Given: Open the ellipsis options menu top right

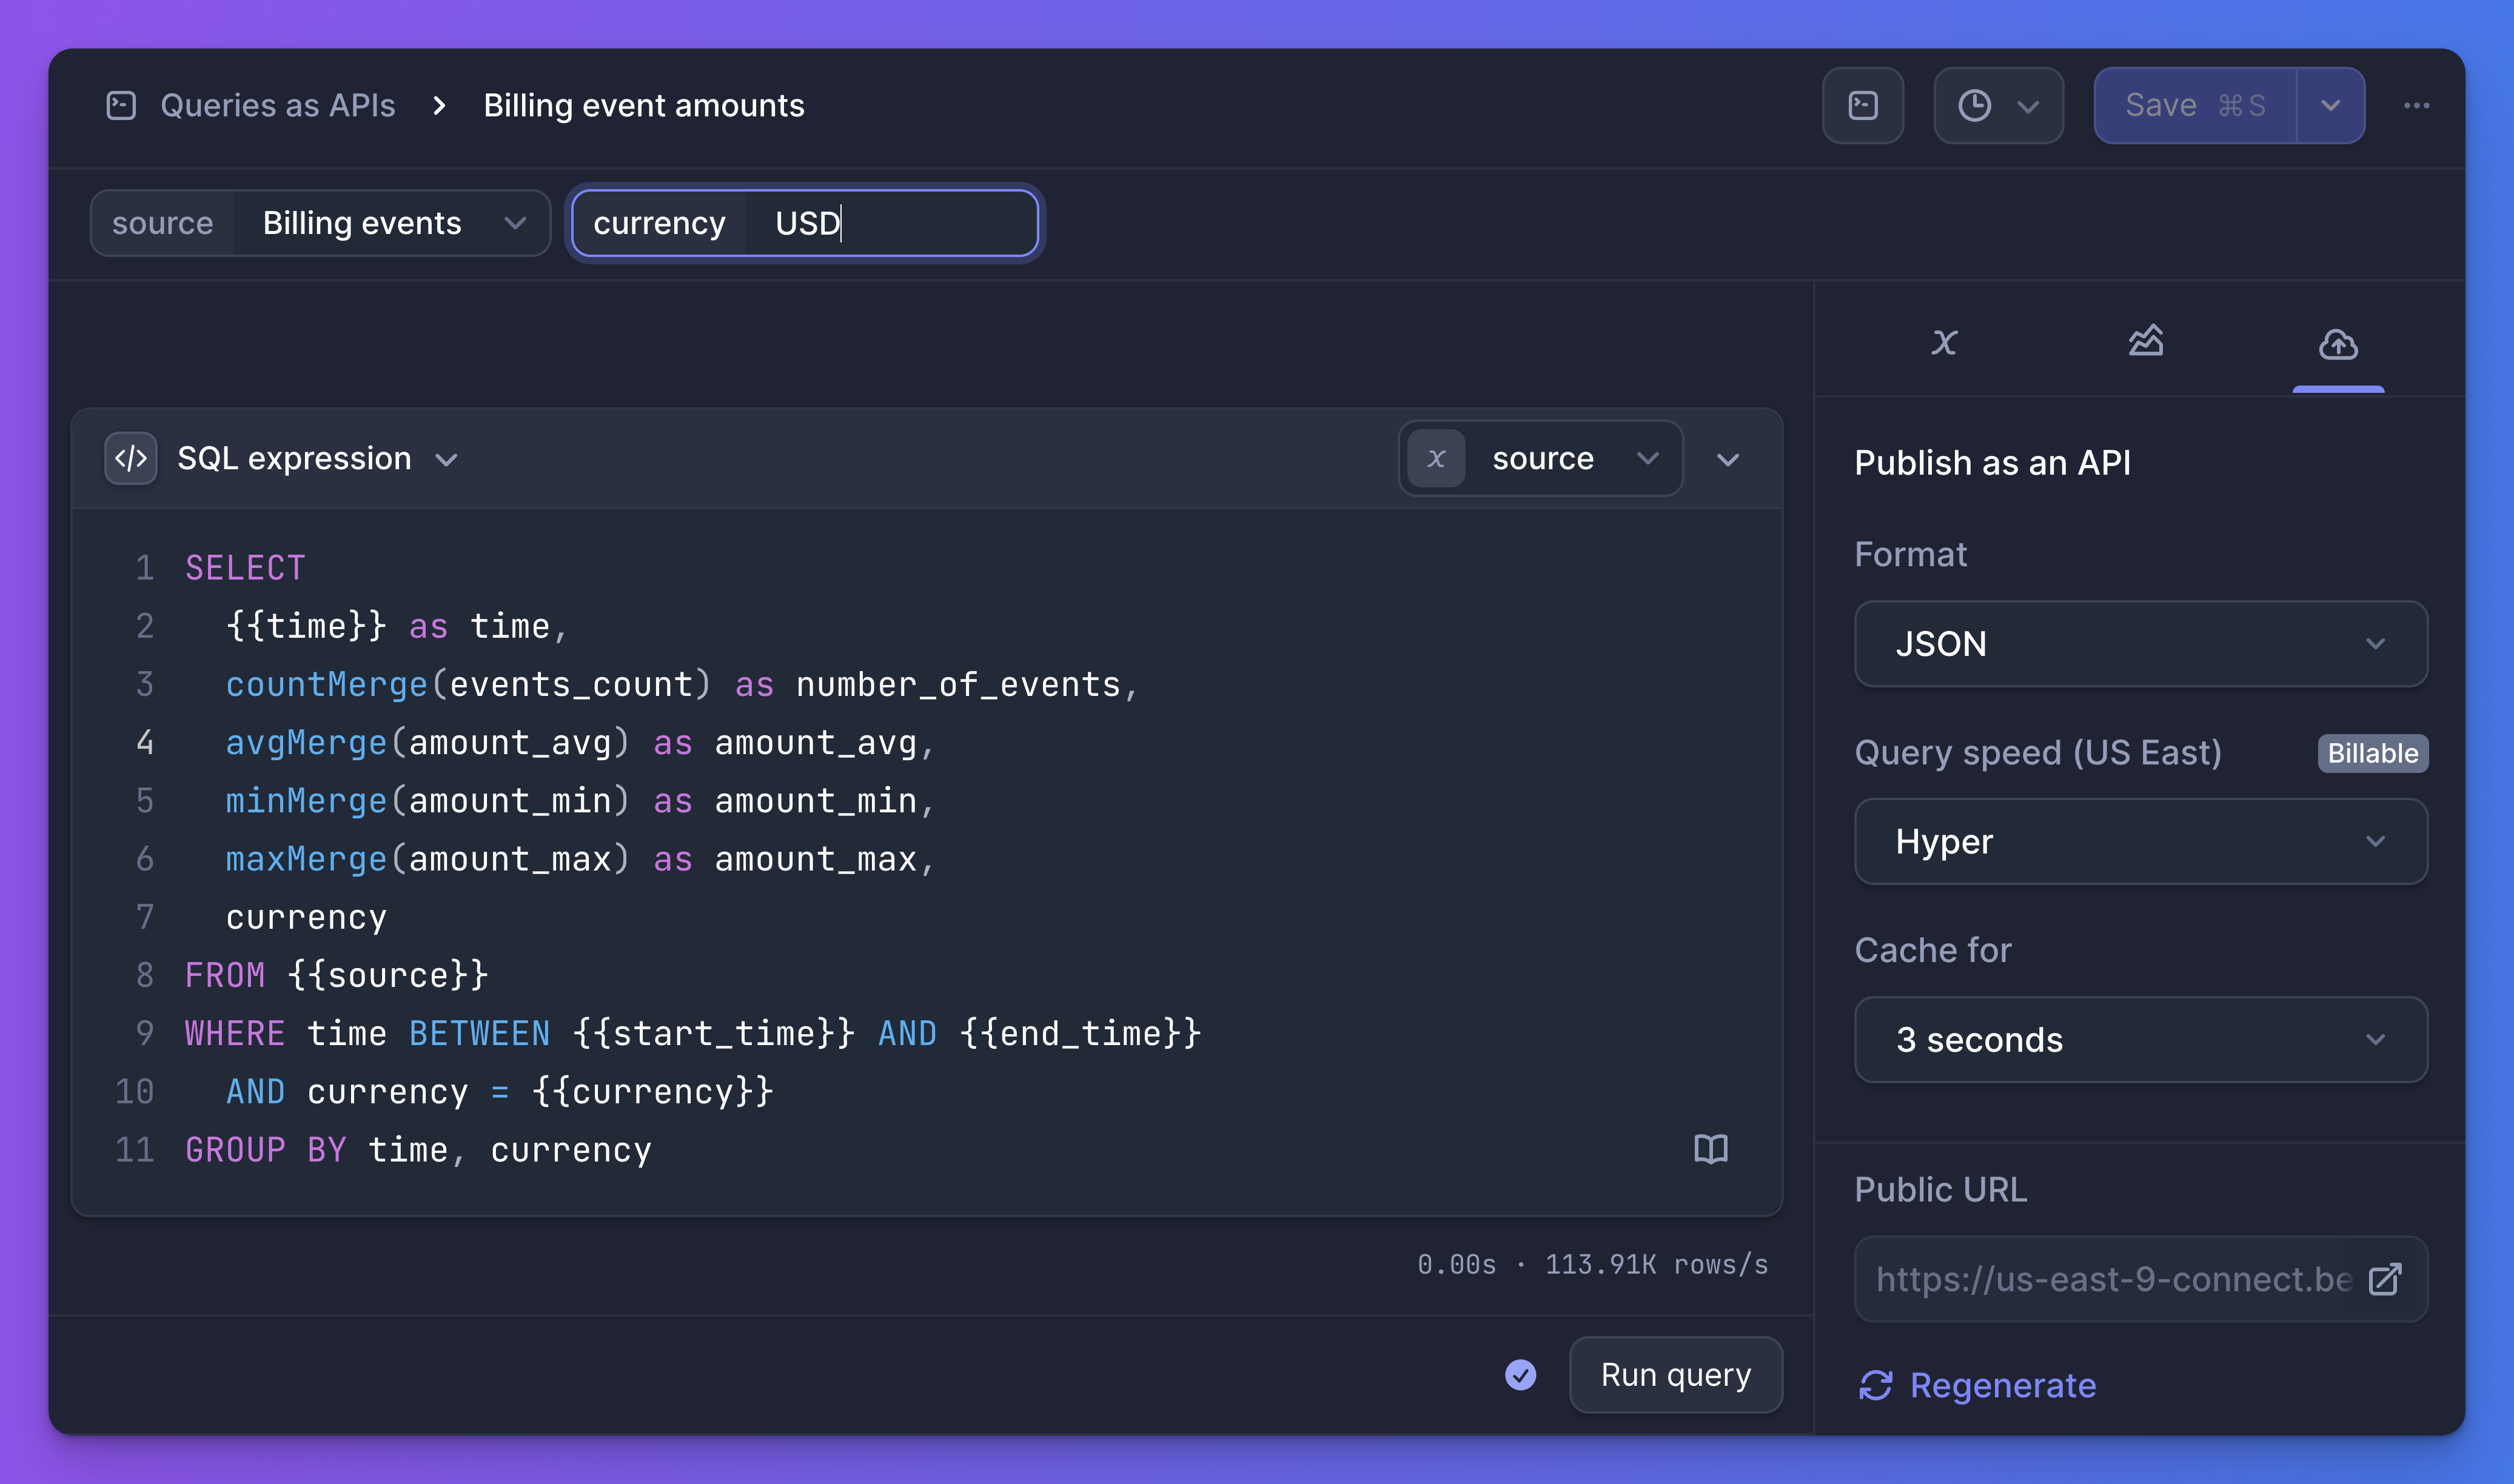Looking at the screenshot, I should coord(2417,104).
